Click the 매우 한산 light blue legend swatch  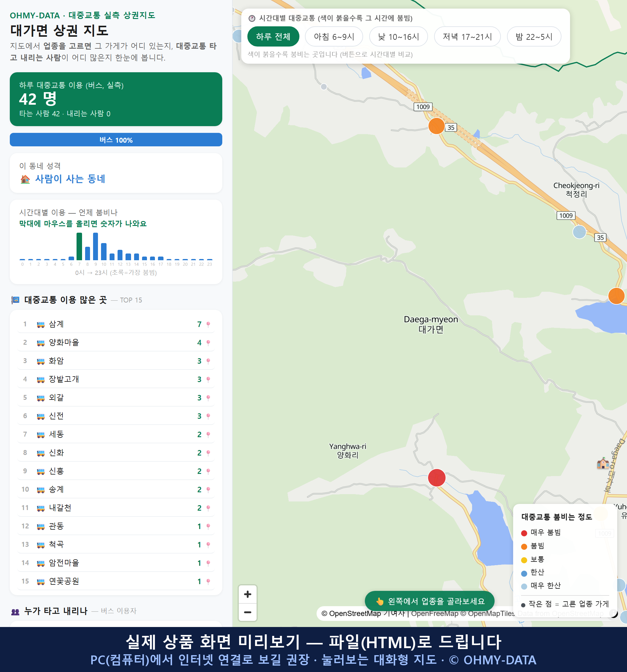(x=524, y=586)
